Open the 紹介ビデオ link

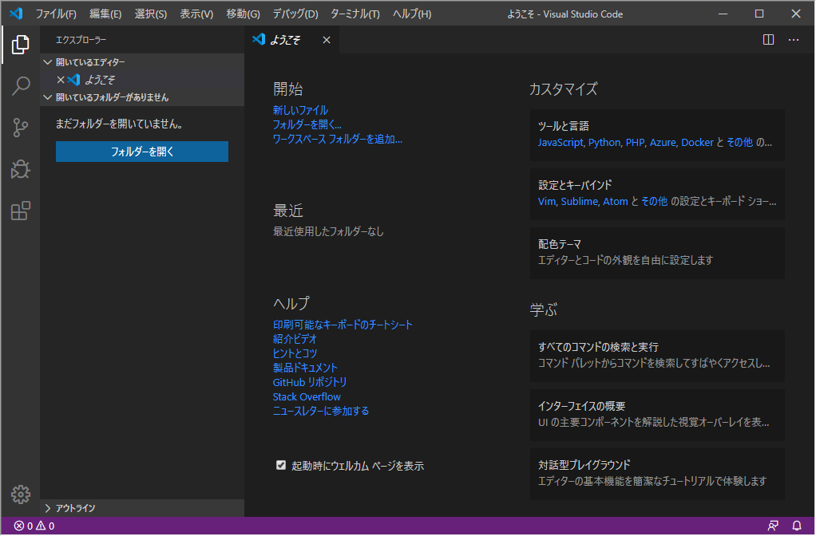295,339
